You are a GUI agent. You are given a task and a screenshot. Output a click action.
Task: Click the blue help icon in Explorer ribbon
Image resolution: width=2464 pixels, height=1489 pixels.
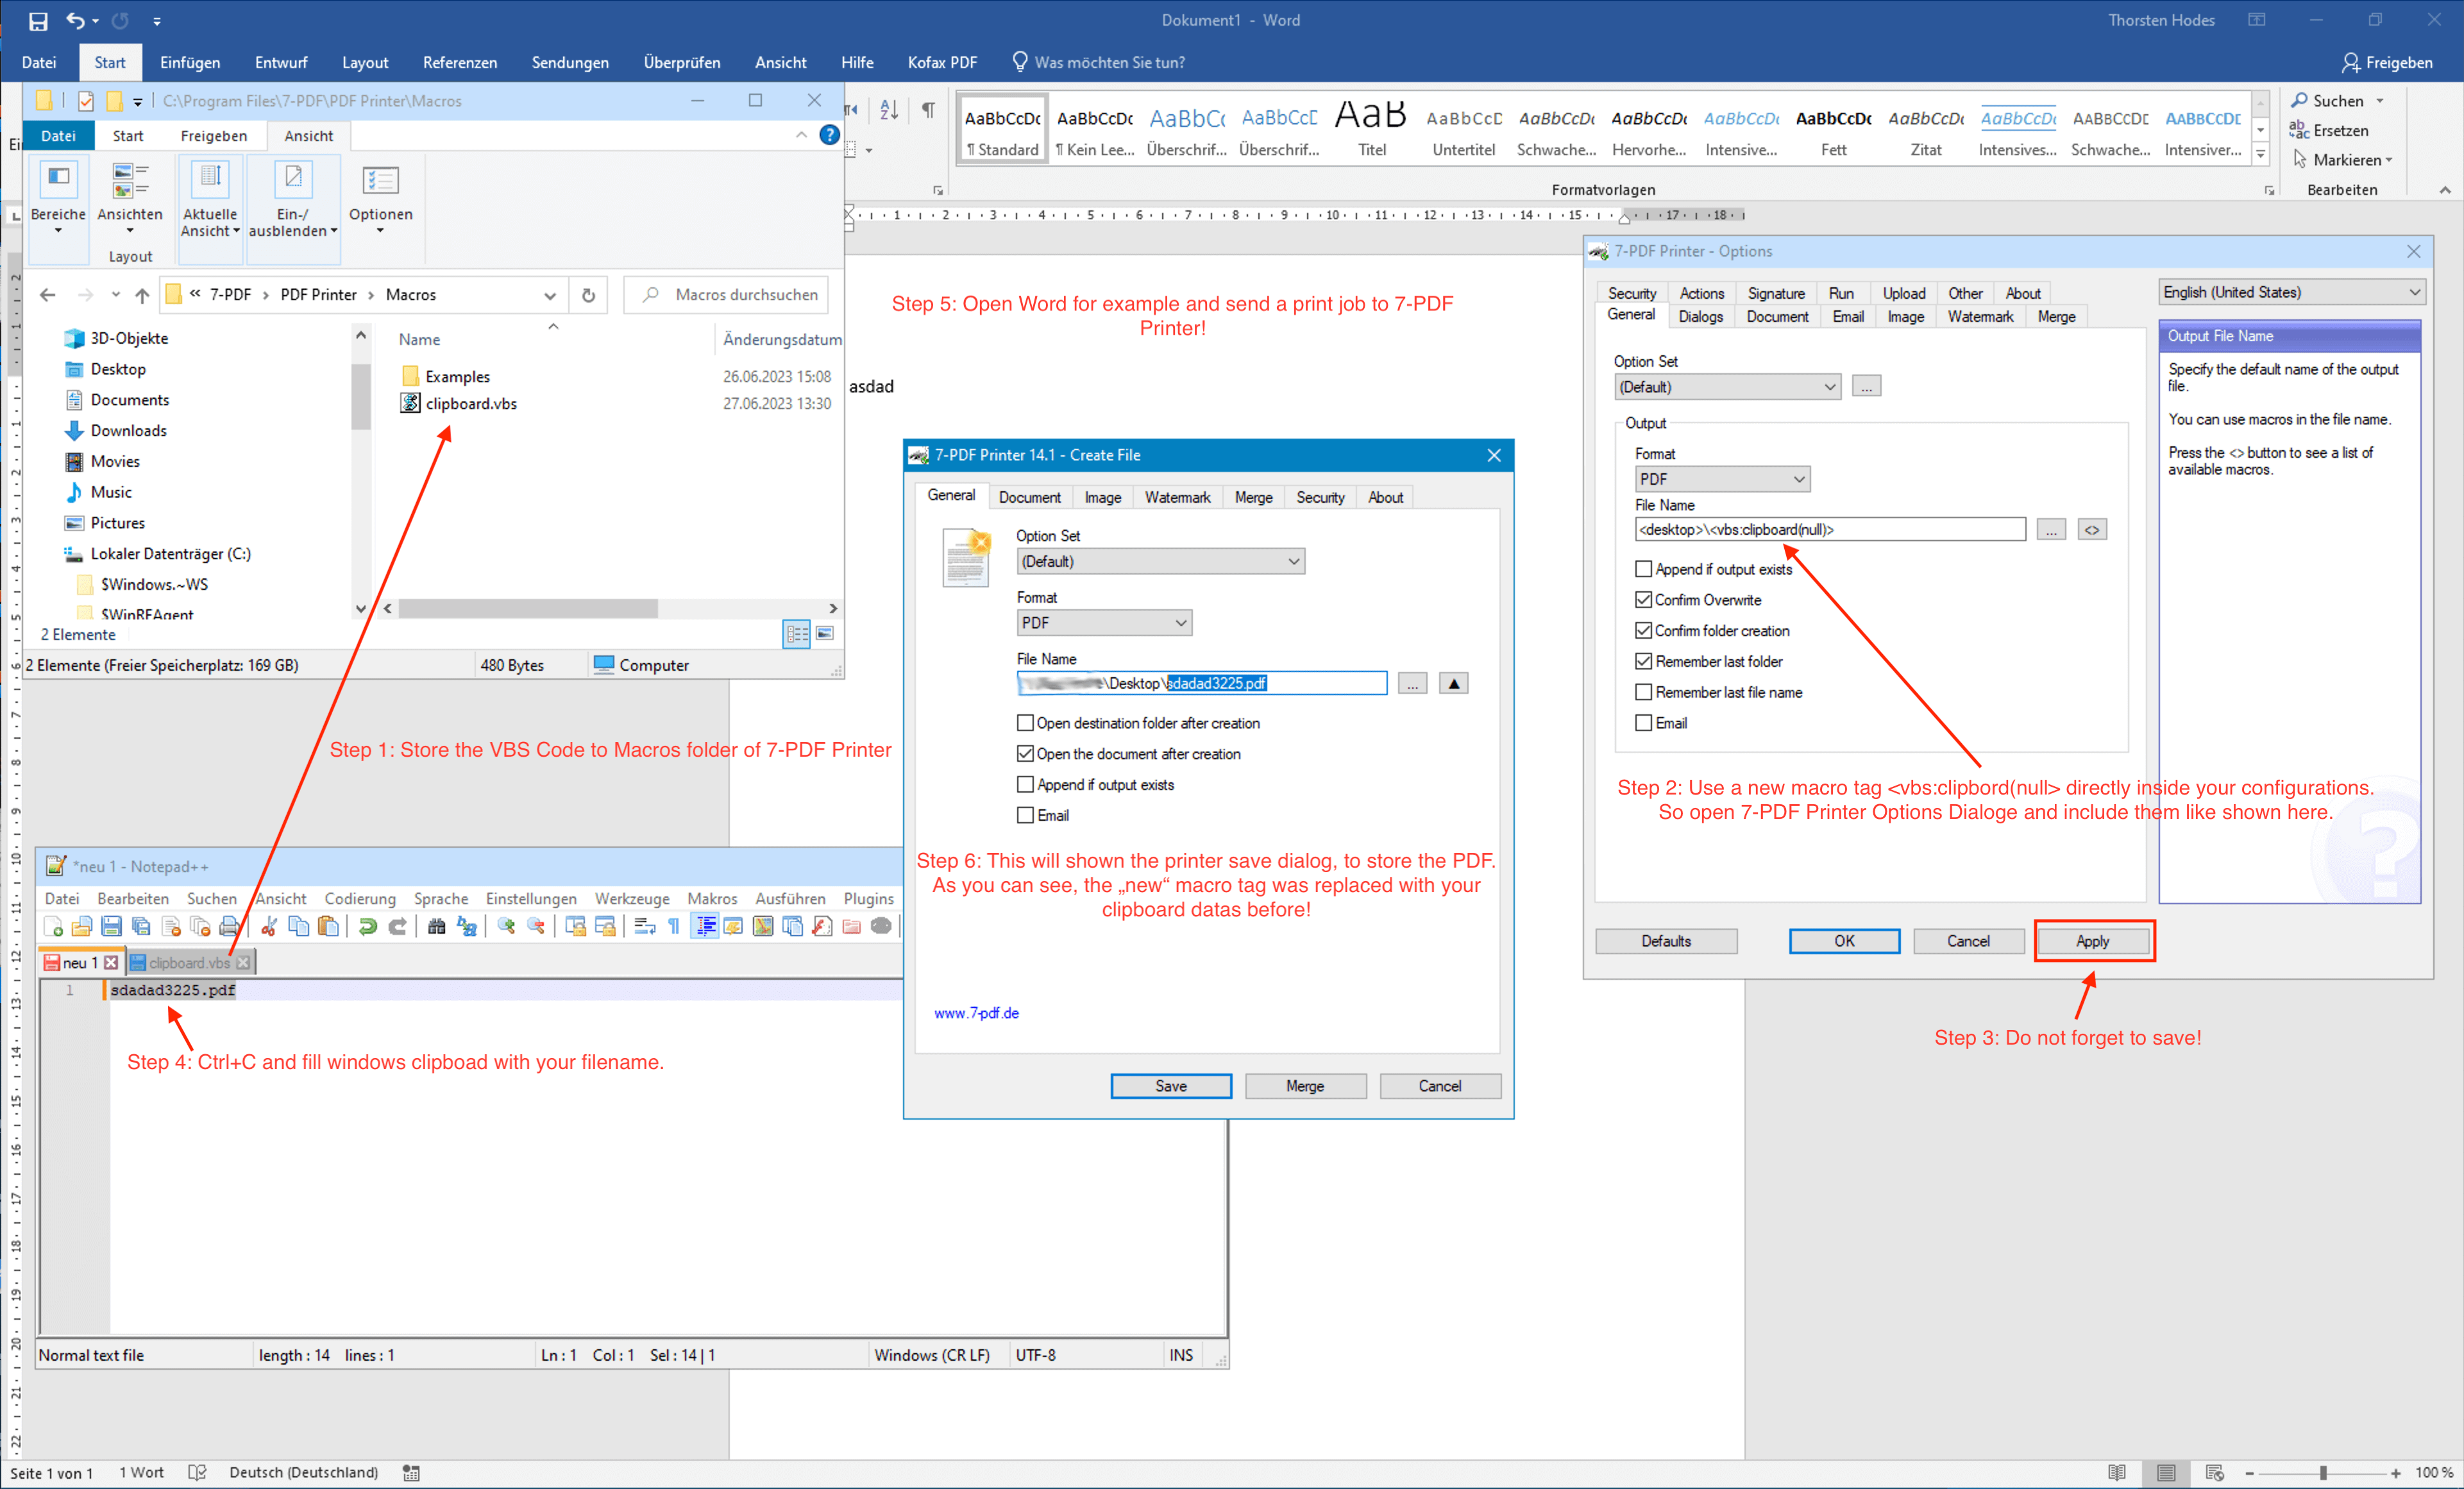click(829, 135)
